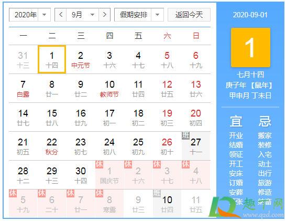Image resolution: width=286 pixels, height=221 pixels.
Task: Select September 10 教师节 cell
Action: [x=109, y=89]
